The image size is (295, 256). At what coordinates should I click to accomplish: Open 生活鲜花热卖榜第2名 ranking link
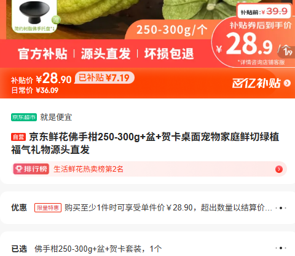pos(88,169)
